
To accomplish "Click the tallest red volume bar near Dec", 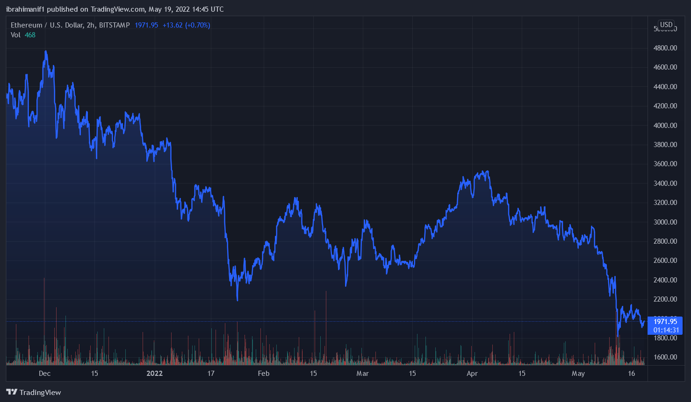I will [44, 322].
